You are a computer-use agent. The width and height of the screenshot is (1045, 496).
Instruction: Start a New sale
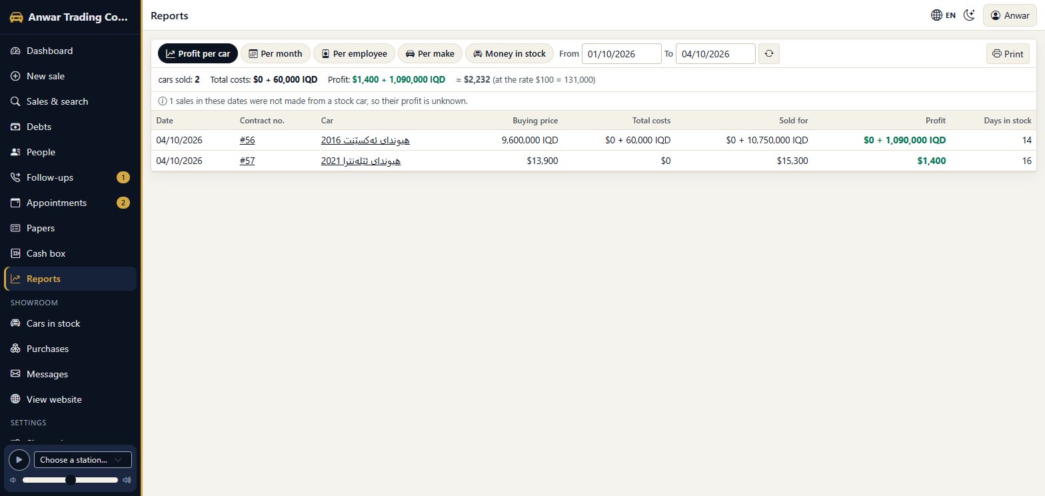click(70, 76)
